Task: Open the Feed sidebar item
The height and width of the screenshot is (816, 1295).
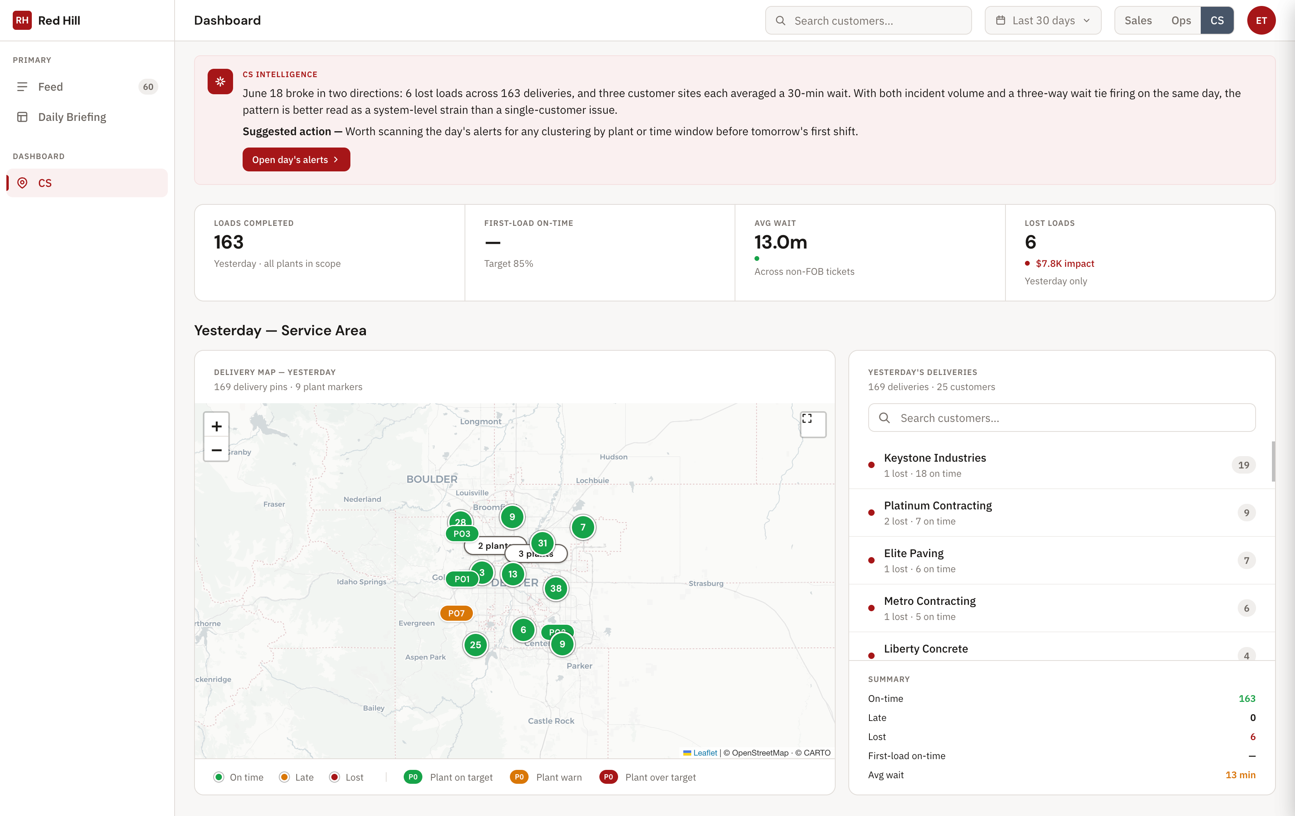Action: point(87,87)
